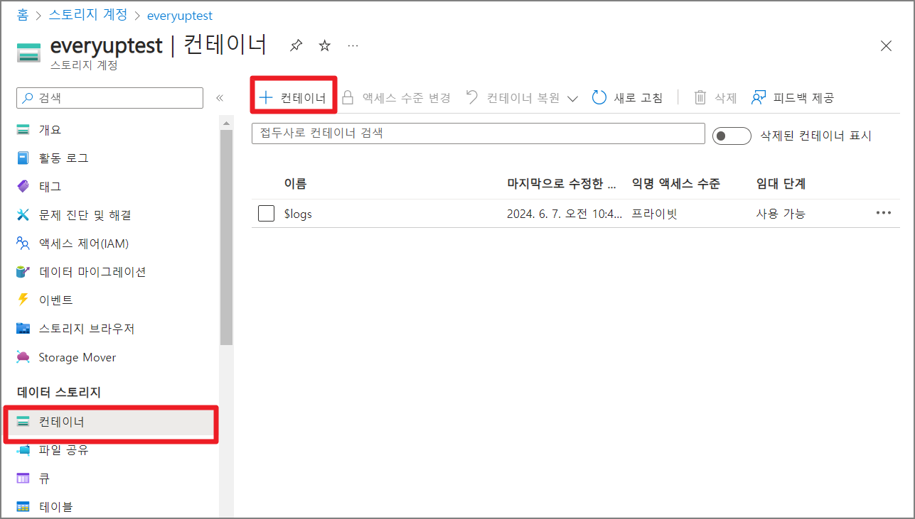The height and width of the screenshot is (519, 915).
Task: Click the 새로 고침 refresh icon
Action: click(599, 97)
